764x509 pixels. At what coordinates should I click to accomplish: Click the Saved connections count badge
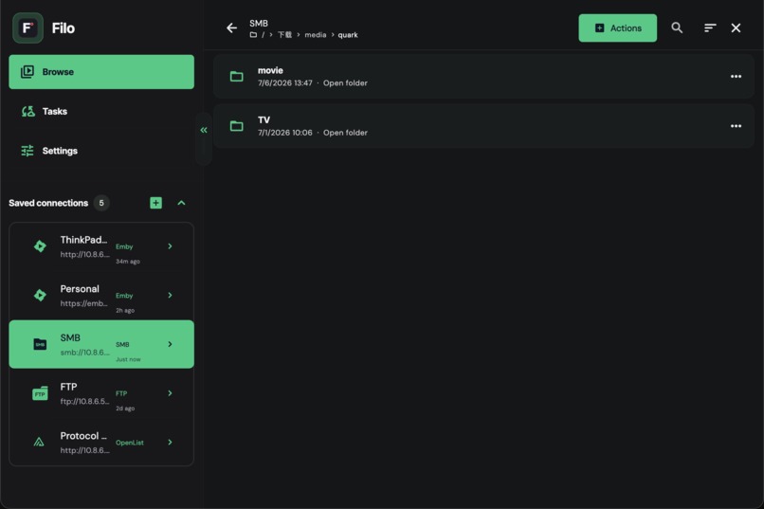pyautogui.click(x=101, y=203)
